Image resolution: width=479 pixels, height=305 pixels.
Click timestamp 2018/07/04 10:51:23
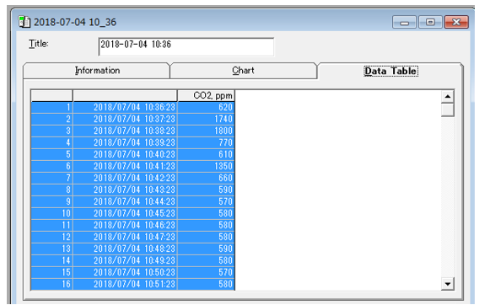(x=125, y=285)
